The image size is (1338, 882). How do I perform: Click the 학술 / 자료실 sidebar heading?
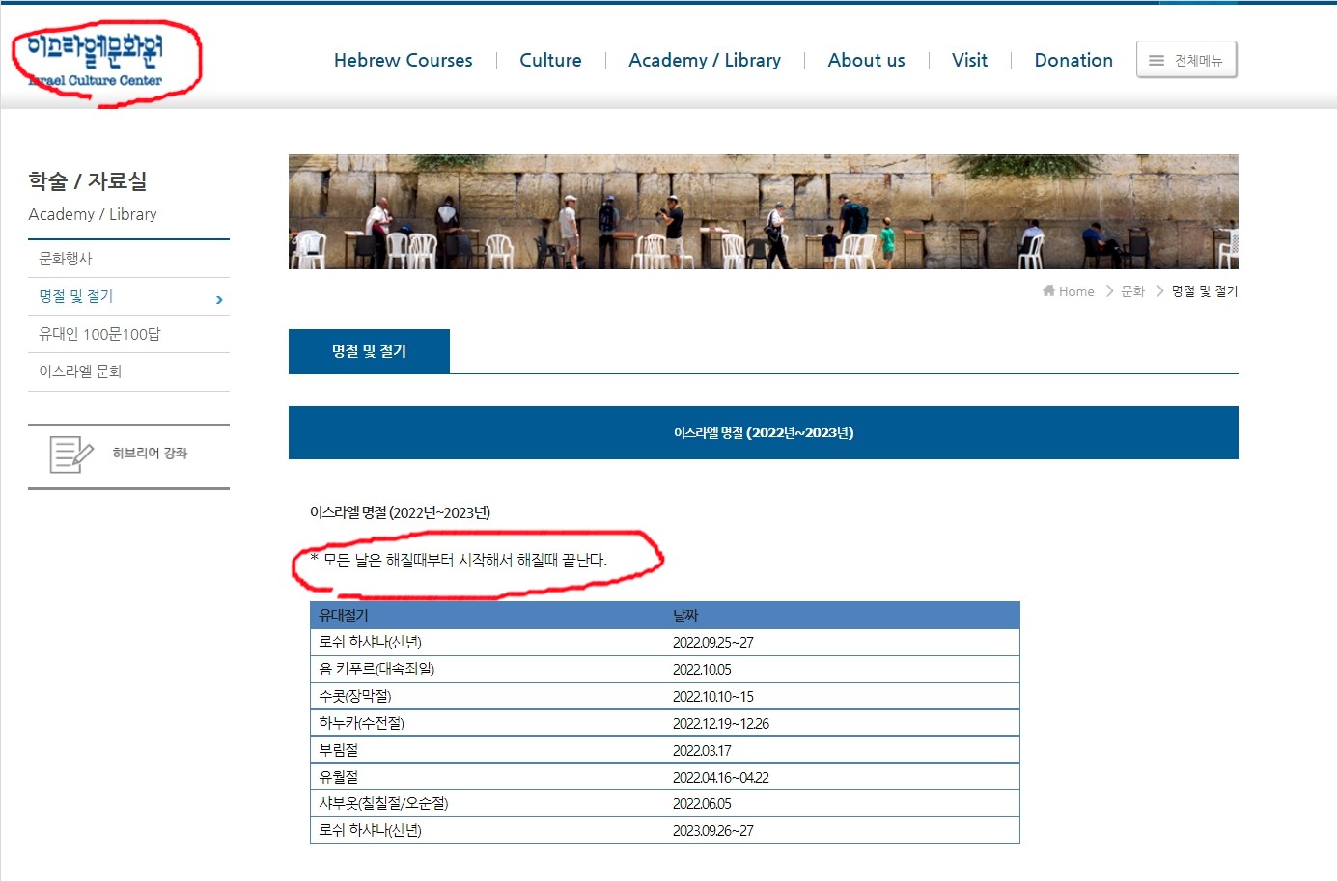point(88,180)
